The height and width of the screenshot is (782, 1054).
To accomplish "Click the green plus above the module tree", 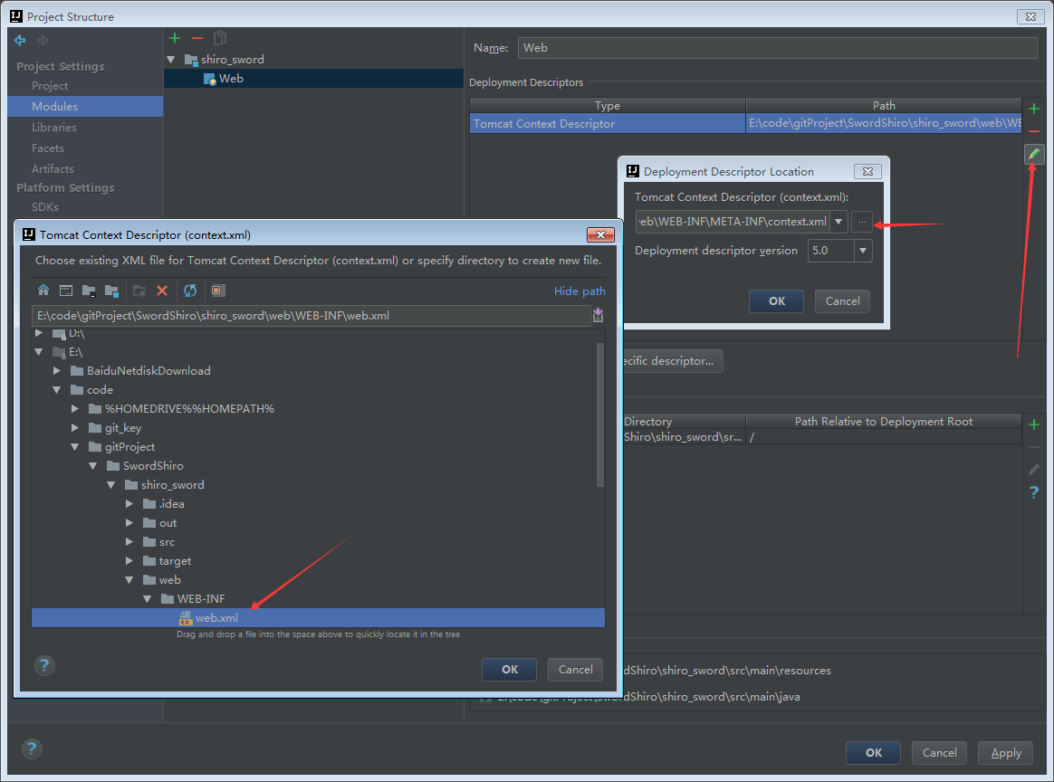I will point(175,38).
